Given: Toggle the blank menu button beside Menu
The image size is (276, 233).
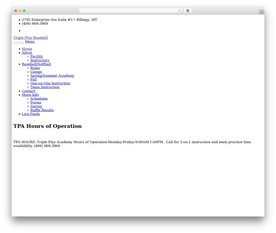Looking at the screenshot, I should click(x=19, y=42).
